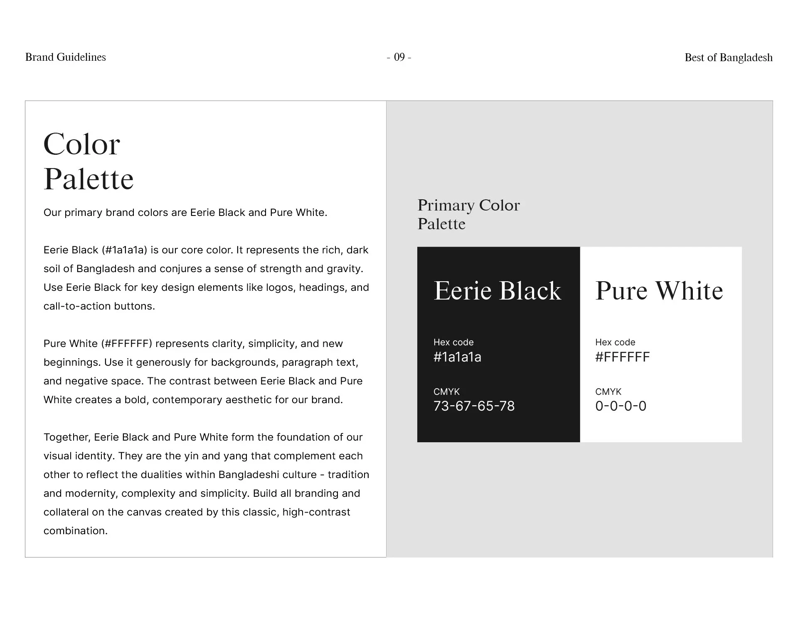The image size is (798, 617).
Task: Click the paragraph line starting "Together, Eerie Black"
Action: (203, 437)
